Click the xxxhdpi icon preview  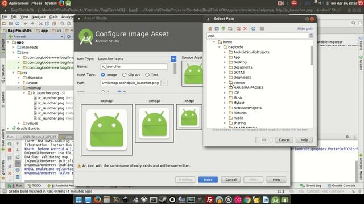click(x=106, y=130)
